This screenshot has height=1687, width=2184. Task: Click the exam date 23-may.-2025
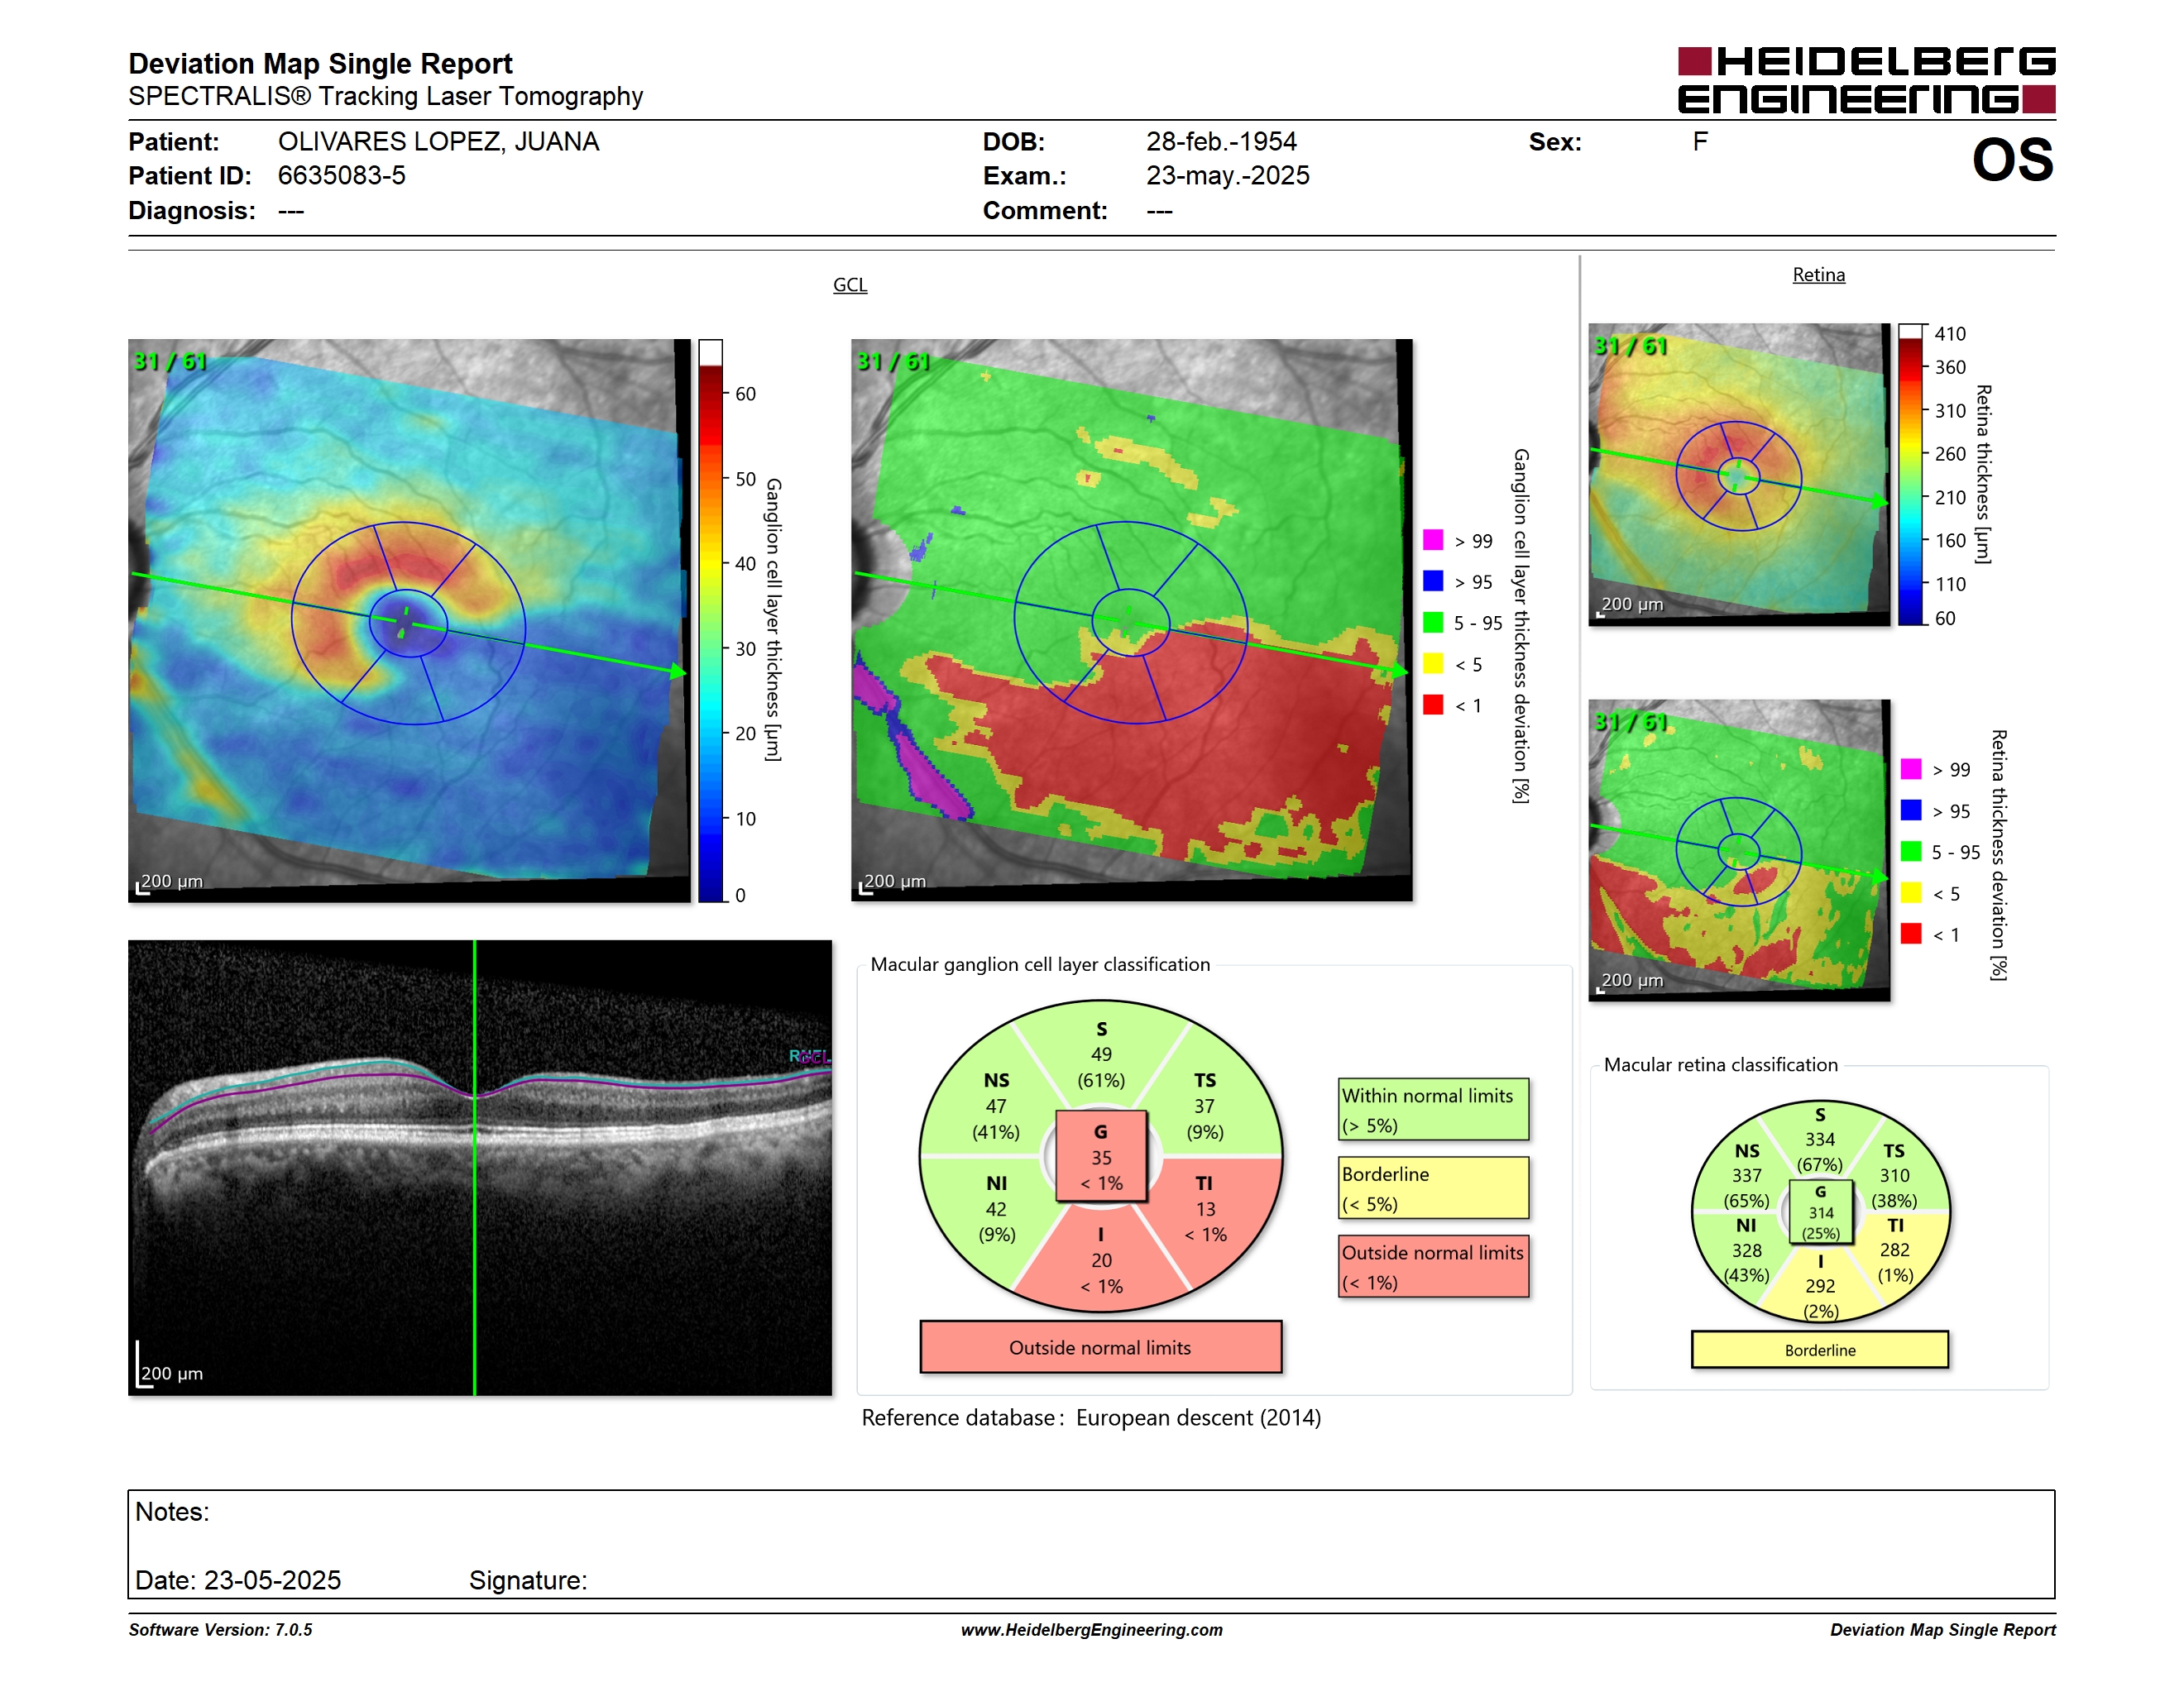(x=1227, y=176)
